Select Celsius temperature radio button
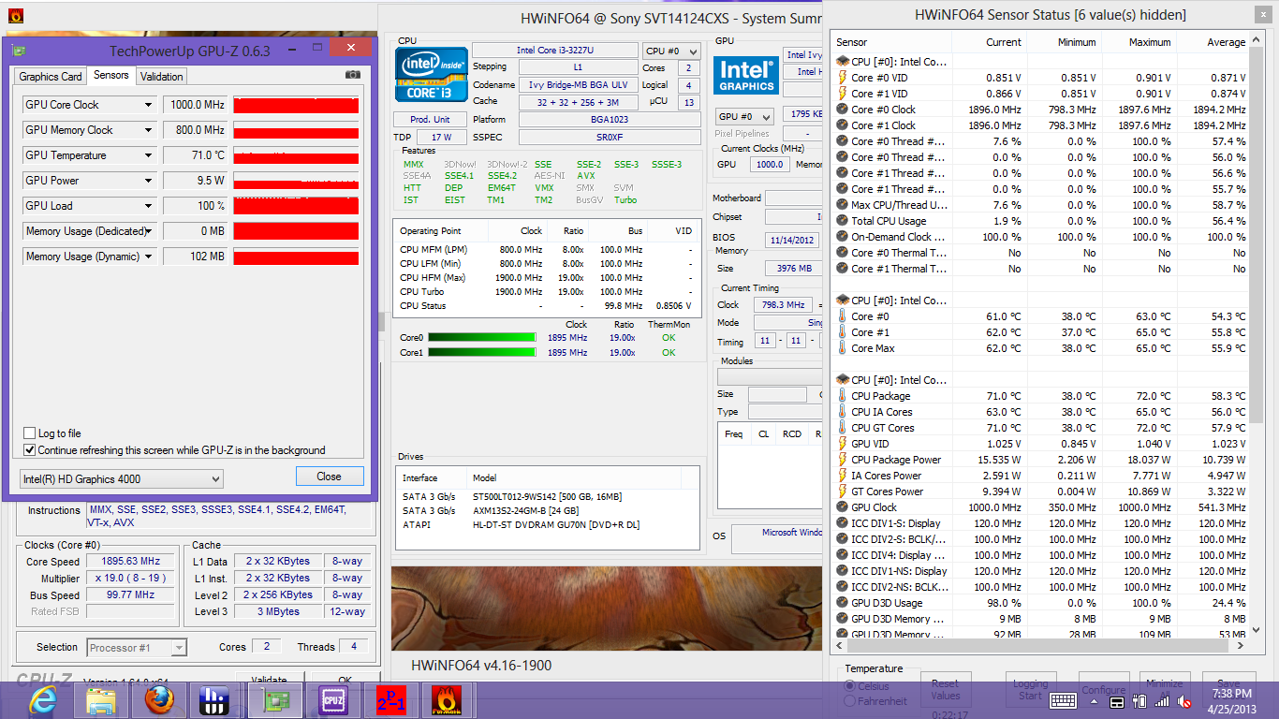Image resolution: width=1279 pixels, height=719 pixels. coord(850,686)
